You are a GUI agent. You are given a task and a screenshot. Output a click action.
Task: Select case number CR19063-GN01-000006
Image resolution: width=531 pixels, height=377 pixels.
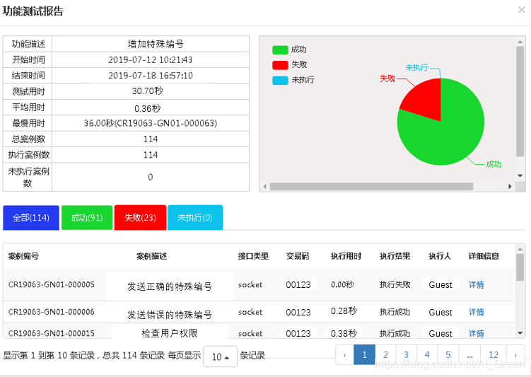52,312
